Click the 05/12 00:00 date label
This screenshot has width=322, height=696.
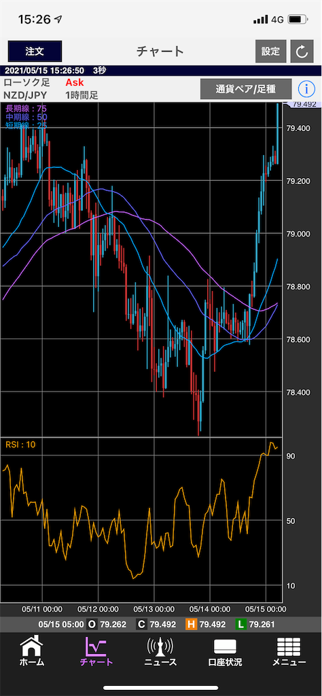99,610
